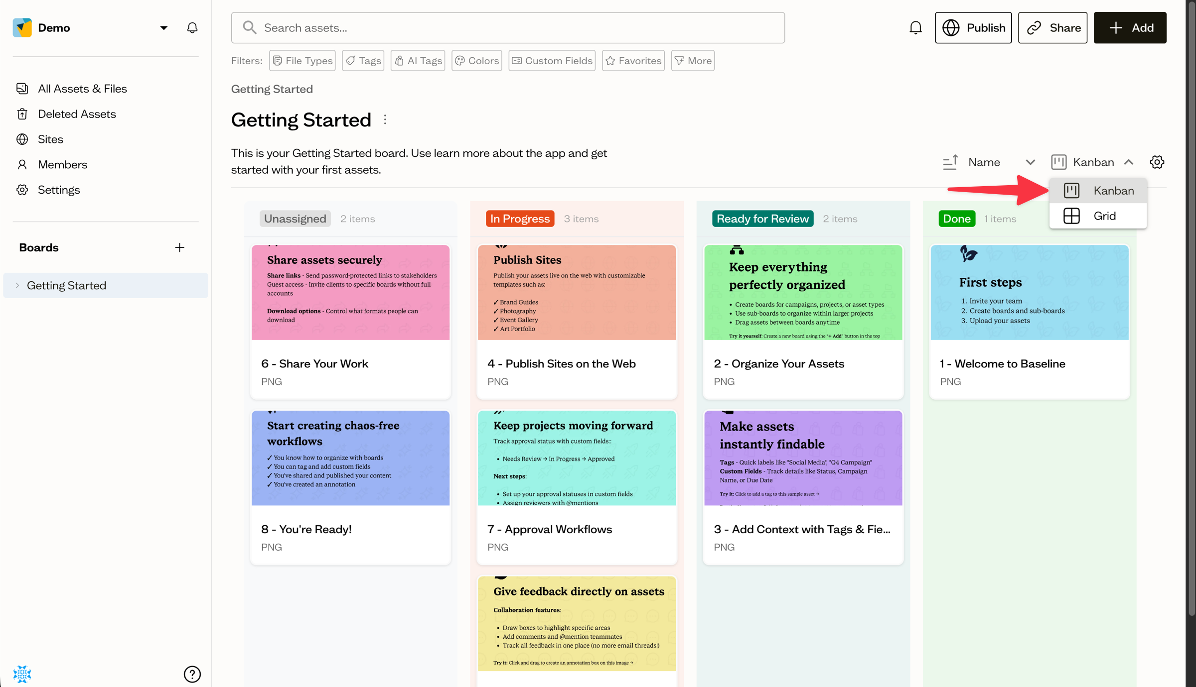Click the sidebar Settings gear icon
Viewport: 1196px width, 687px height.
point(22,190)
